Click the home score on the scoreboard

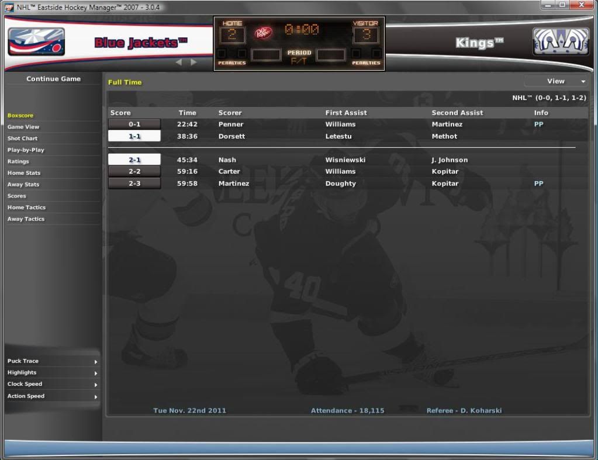coord(232,35)
